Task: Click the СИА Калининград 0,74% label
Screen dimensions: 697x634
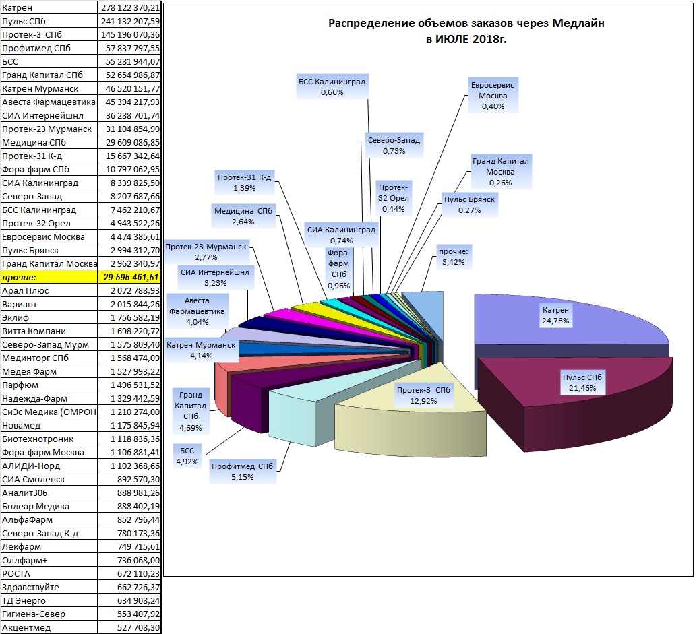Action: point(341,235)
